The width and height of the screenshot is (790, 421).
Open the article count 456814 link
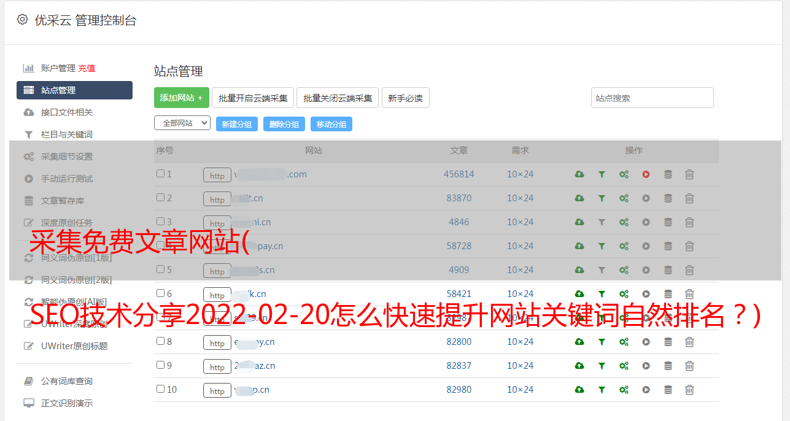click(x=459, y=174)
